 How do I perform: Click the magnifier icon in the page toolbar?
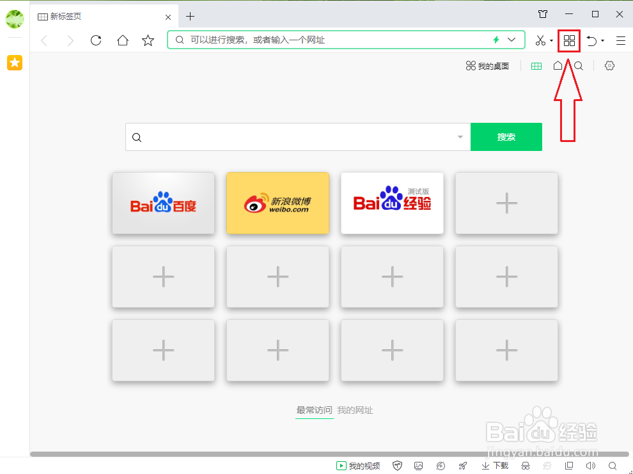point(579,66)
